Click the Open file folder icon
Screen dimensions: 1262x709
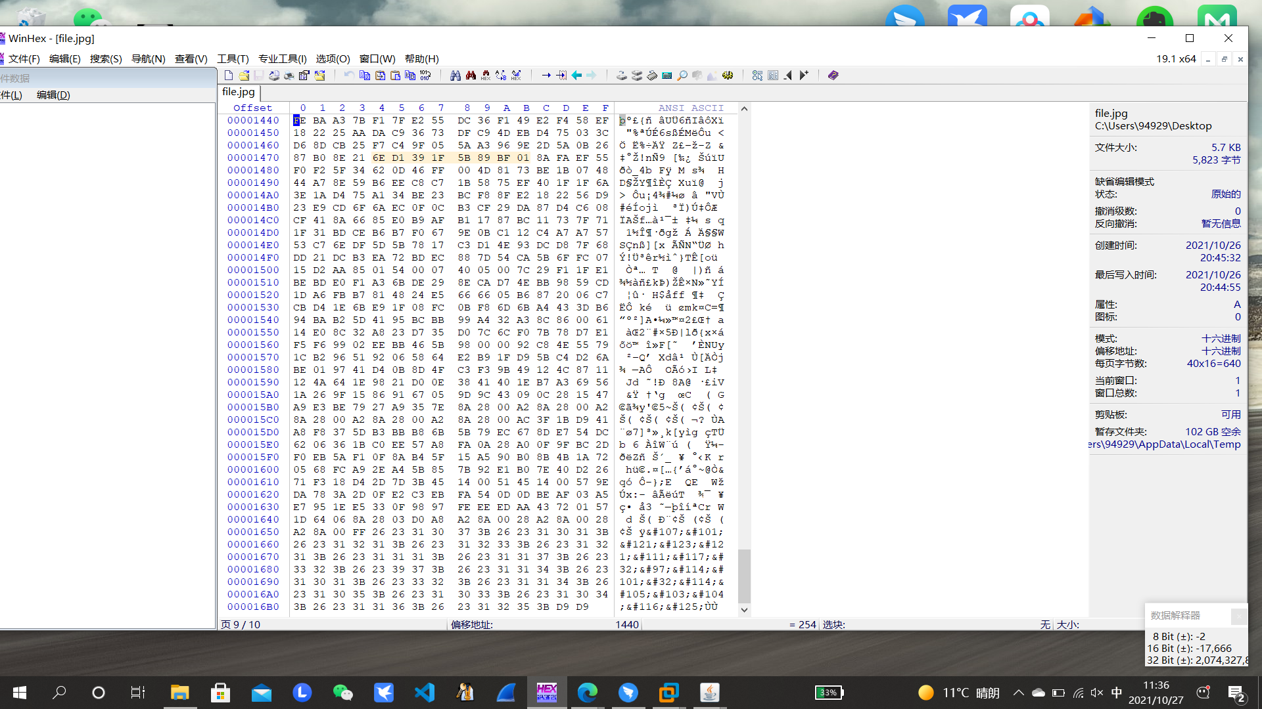click(x=244, y=75)
